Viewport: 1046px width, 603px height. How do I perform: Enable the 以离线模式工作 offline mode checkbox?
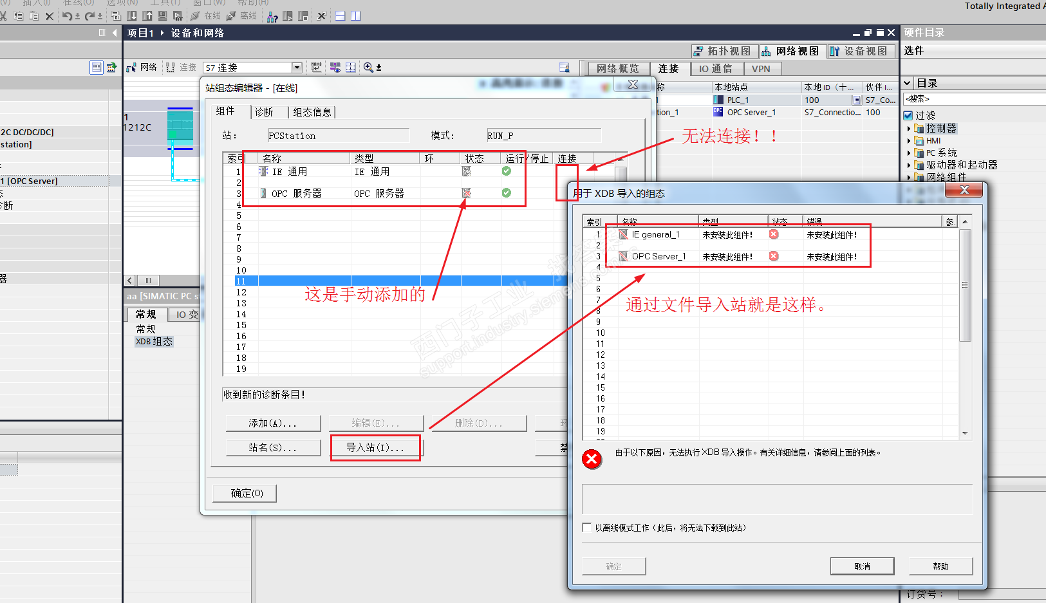(x=586, y=528)
